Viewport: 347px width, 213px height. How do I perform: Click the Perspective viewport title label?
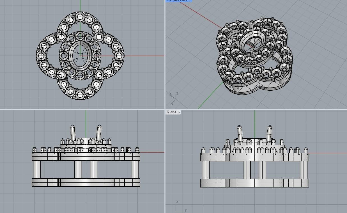[177, 1]
